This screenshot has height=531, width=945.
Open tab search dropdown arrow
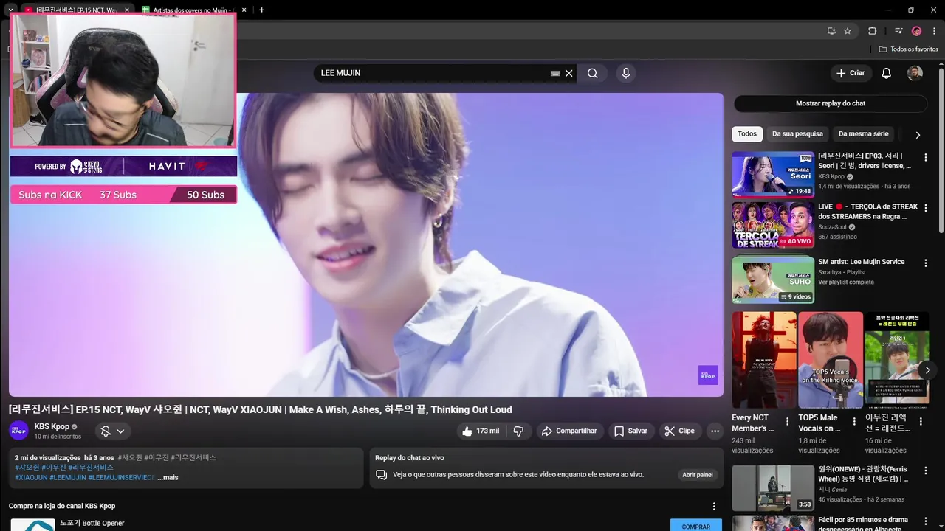pyautogui.click(x=10, y=10)
